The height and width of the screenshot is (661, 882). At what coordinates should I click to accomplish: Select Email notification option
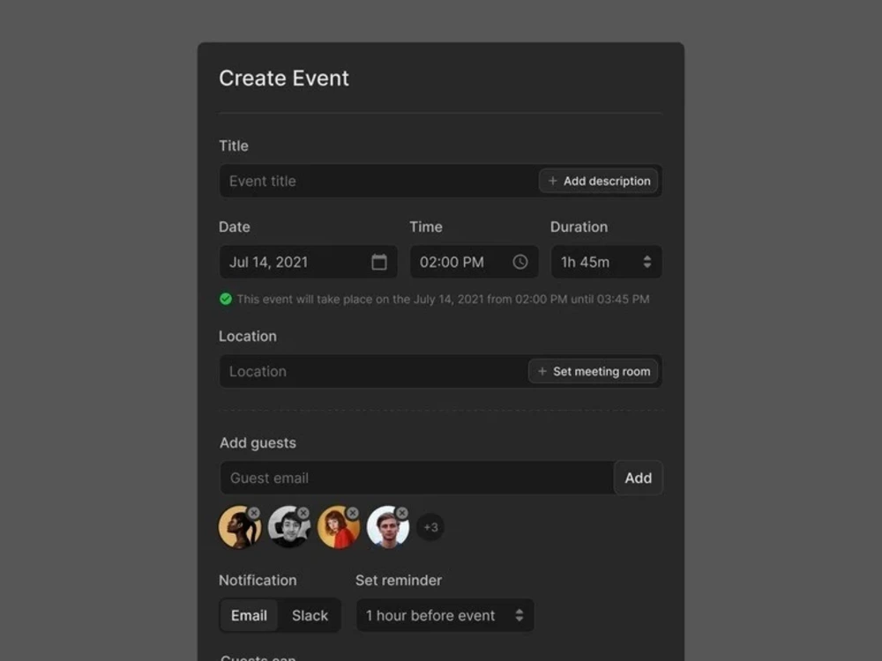coord(250,615)
